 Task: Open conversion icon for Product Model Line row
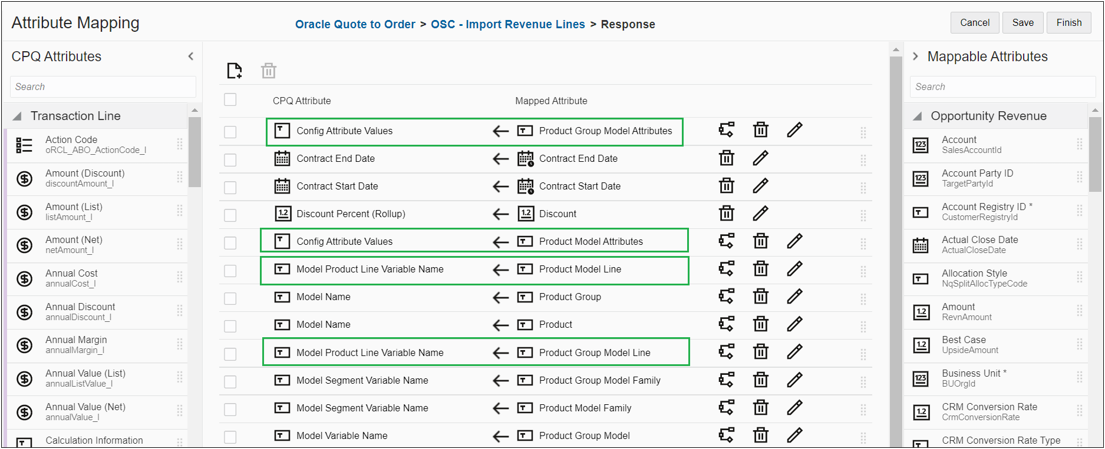point(727,269)
